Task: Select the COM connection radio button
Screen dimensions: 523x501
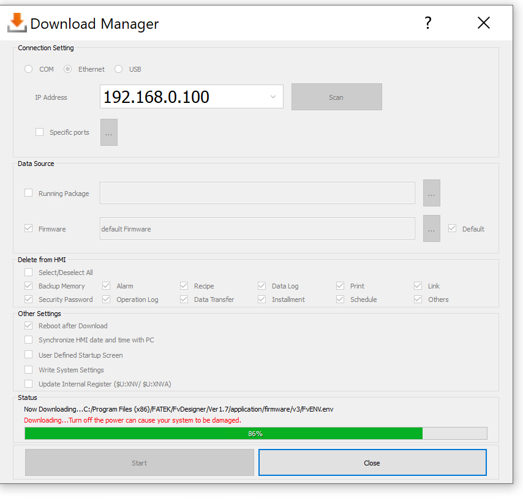Action: (29, 69)
